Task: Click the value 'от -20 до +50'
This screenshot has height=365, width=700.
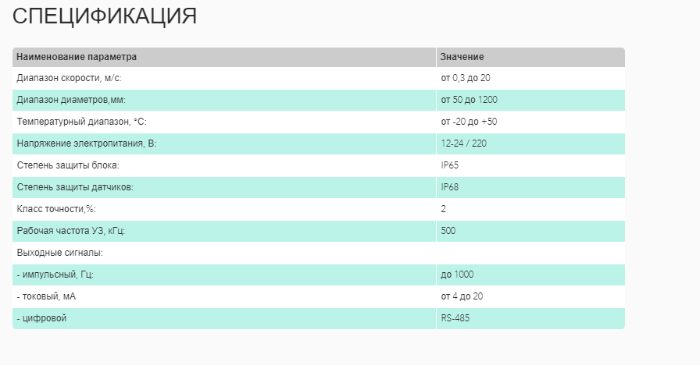Action: point(469,122)
